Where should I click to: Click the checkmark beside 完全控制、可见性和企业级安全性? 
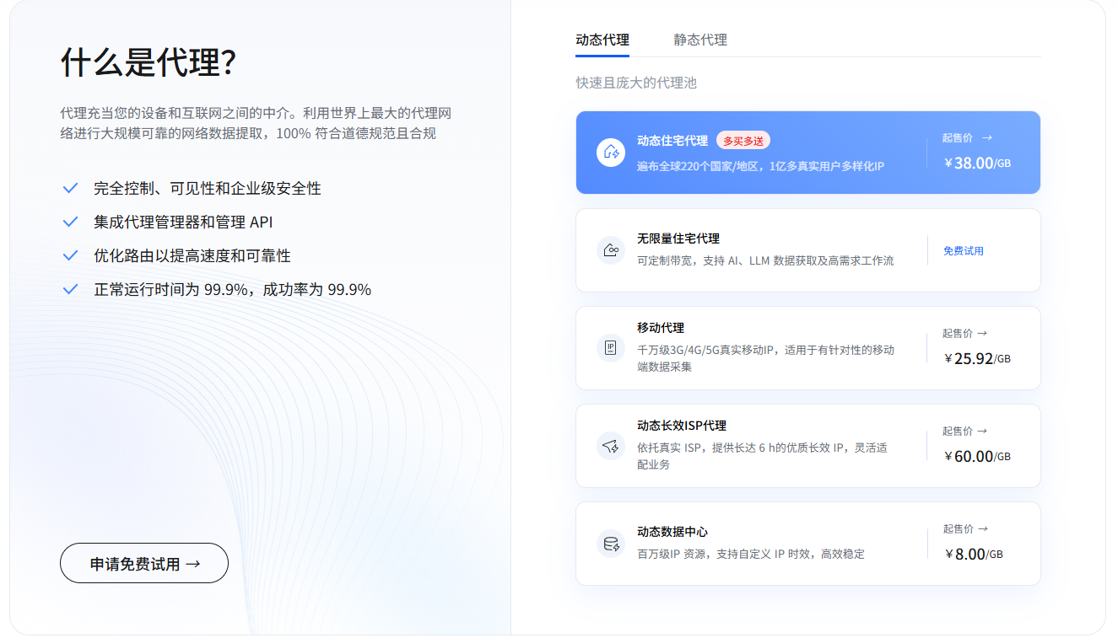(70, 188)
